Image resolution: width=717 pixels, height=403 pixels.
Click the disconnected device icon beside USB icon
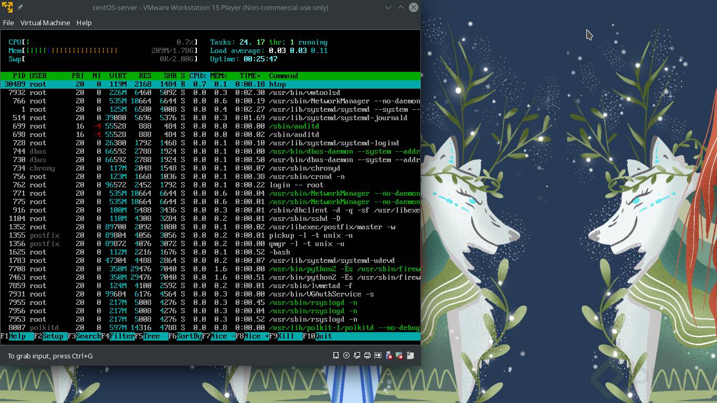click(399, 356)
